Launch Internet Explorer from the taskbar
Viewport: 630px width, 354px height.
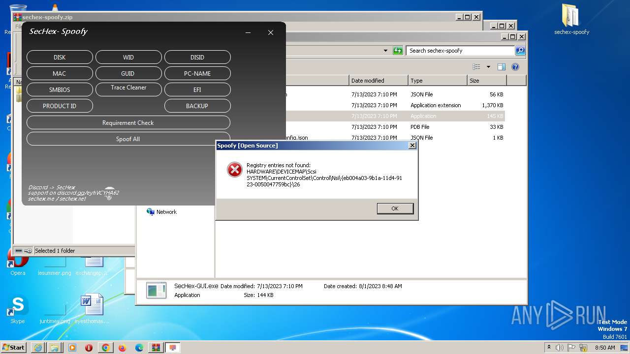tap(38, 348)
